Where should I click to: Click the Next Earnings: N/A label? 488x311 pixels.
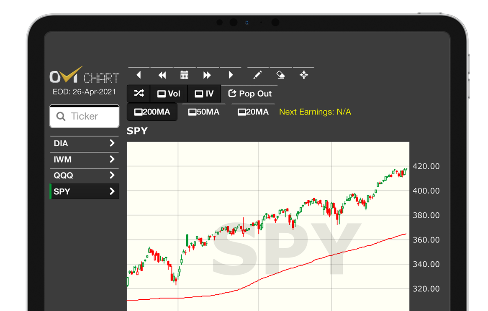pos(315,112)
